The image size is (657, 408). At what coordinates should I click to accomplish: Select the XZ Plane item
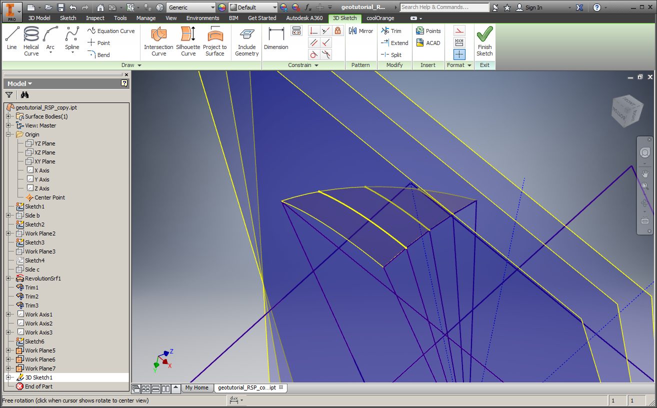(x=44, y=152)
